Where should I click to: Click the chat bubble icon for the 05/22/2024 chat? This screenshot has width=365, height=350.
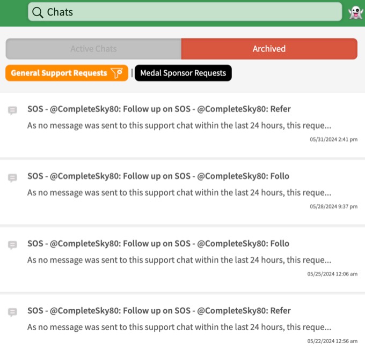point(12,312)
